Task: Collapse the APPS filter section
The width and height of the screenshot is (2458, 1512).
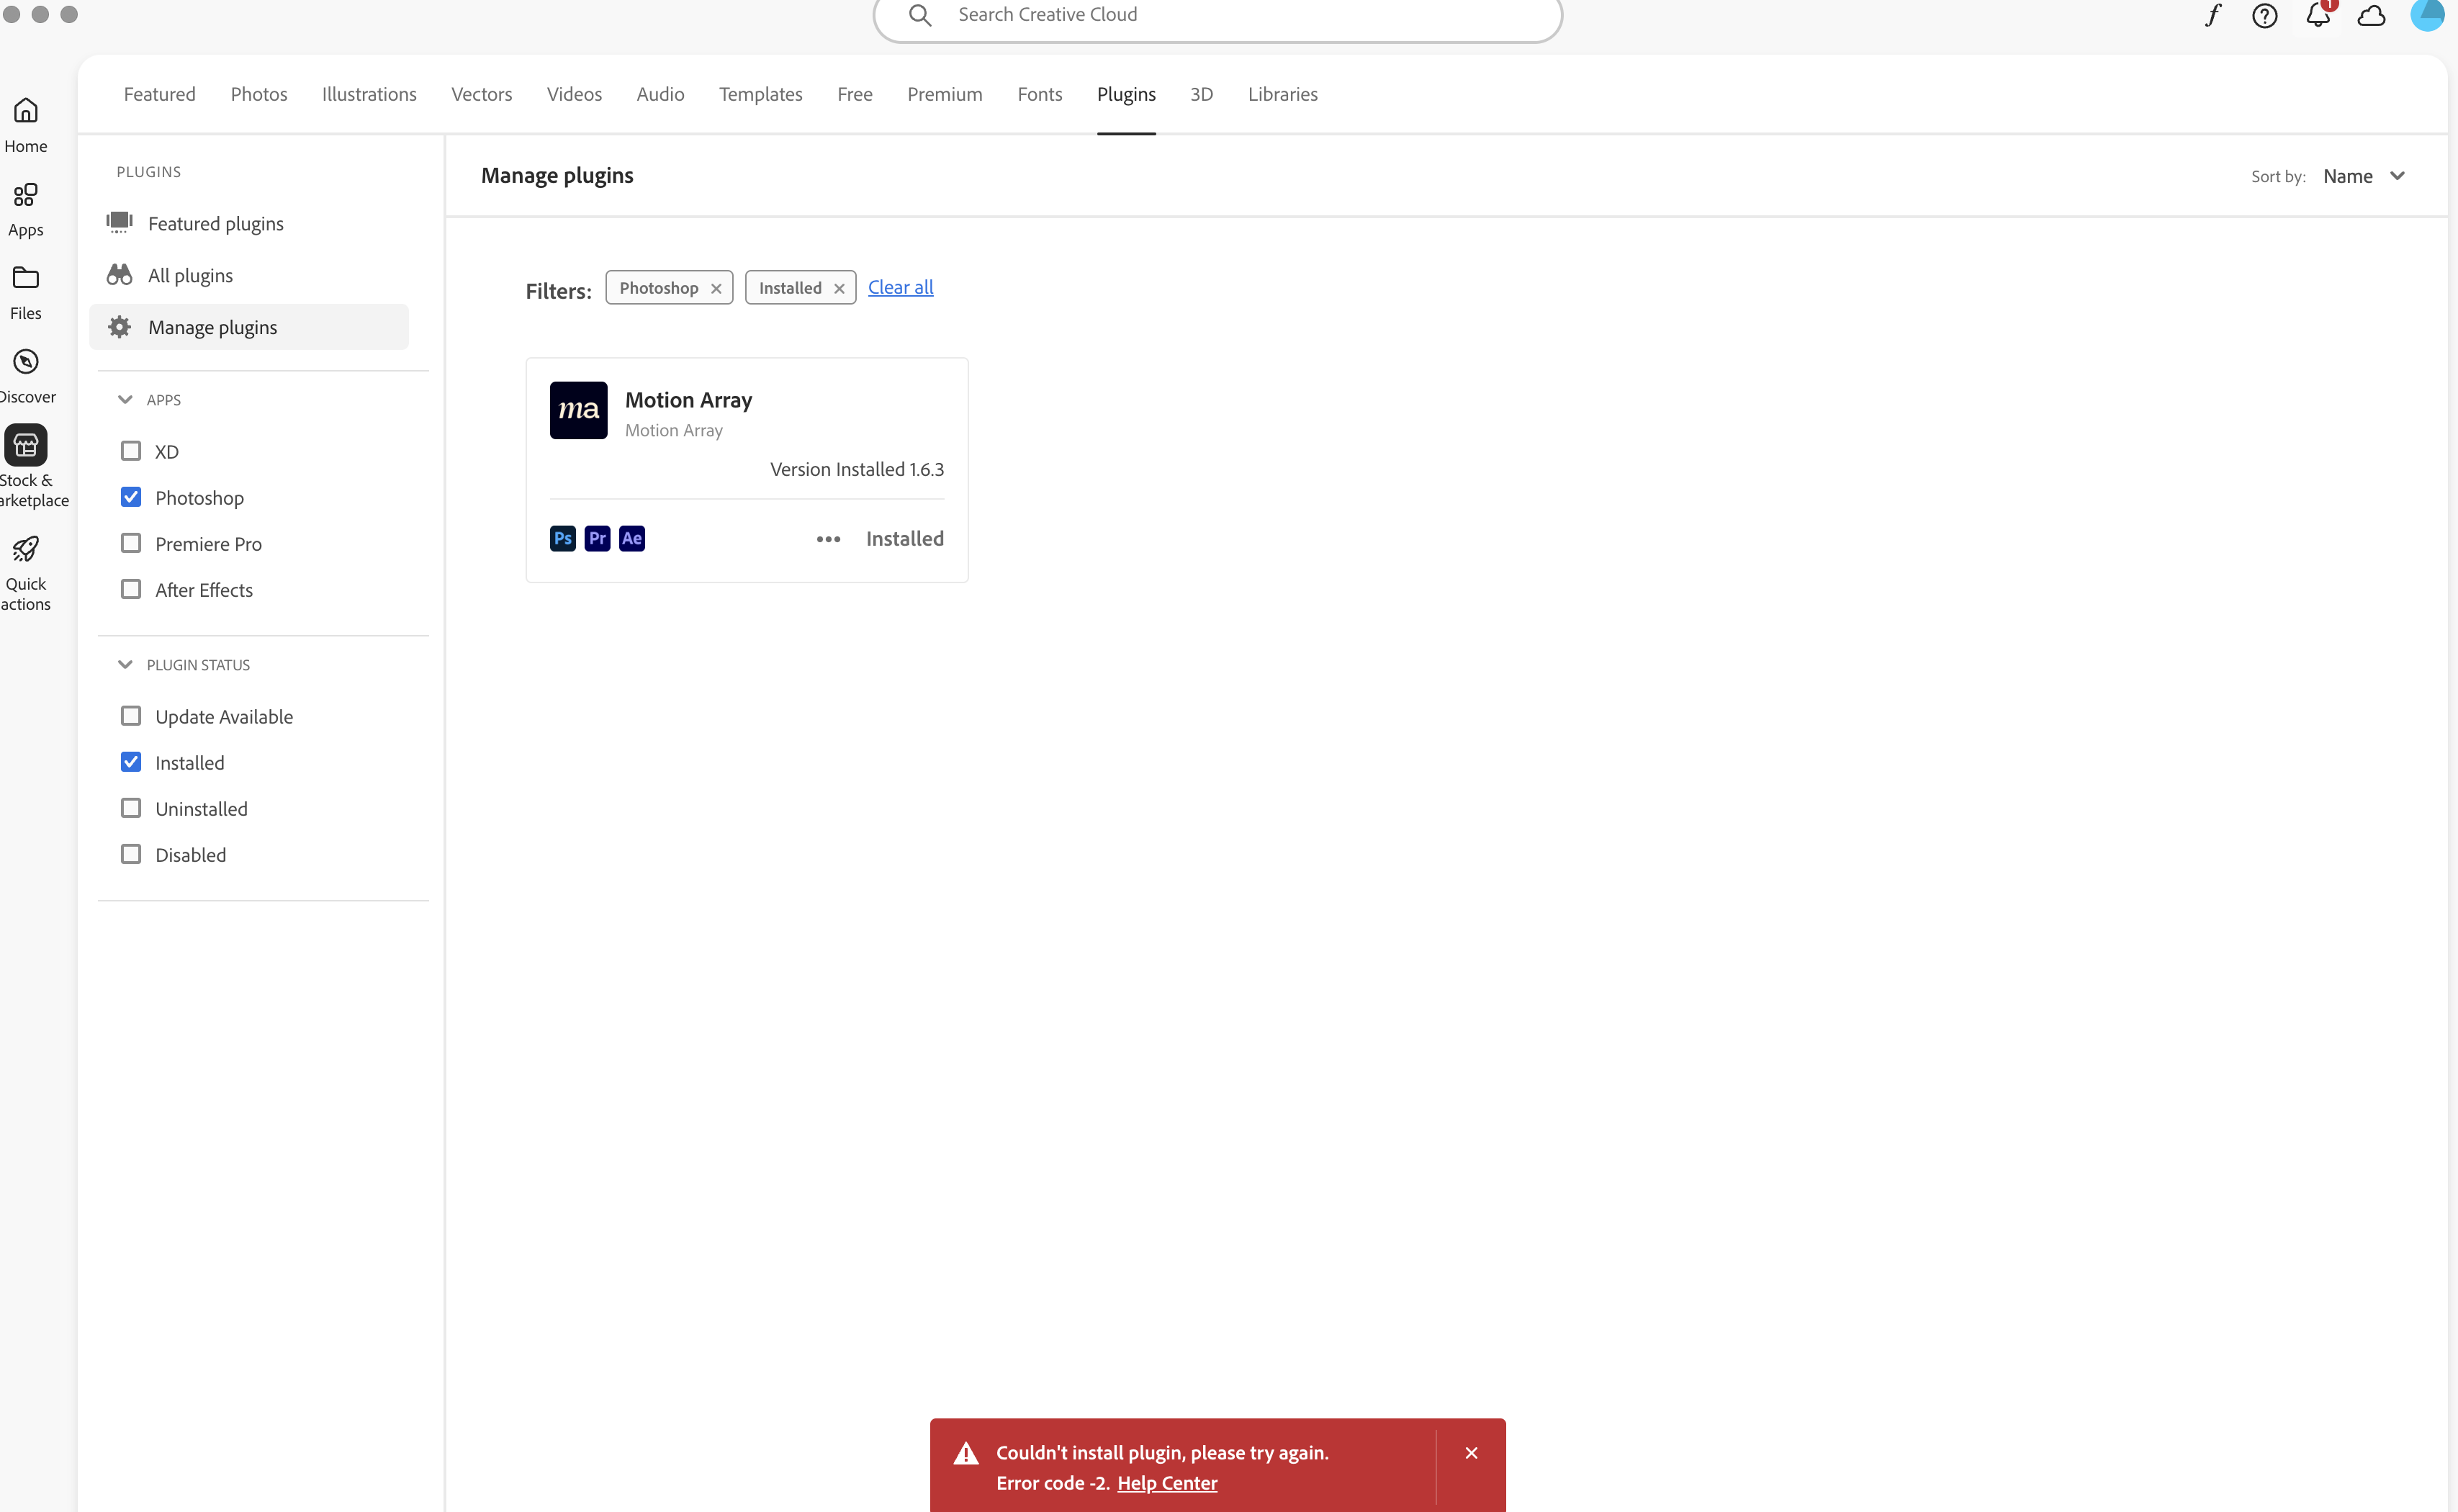Action: pos(125,399)
